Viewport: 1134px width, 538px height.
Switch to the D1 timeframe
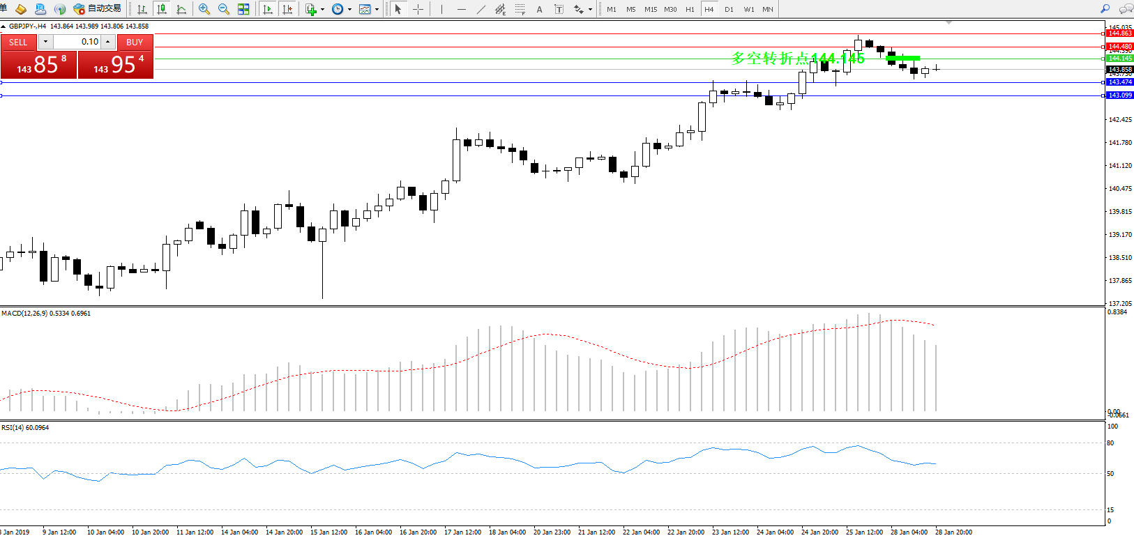[x=729, y=9]
